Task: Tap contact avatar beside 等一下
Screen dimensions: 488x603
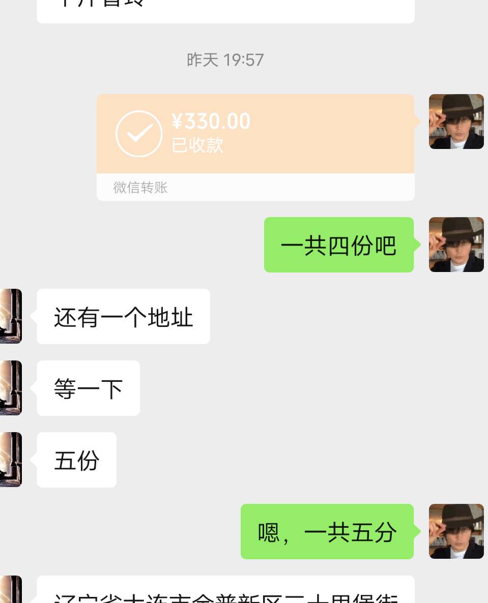Action: coord(11,387)
